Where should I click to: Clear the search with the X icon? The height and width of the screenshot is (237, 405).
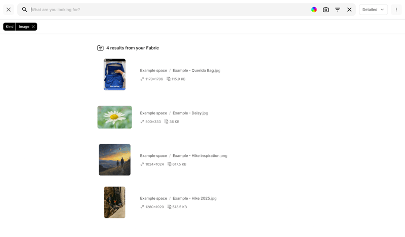coord(349,10)
